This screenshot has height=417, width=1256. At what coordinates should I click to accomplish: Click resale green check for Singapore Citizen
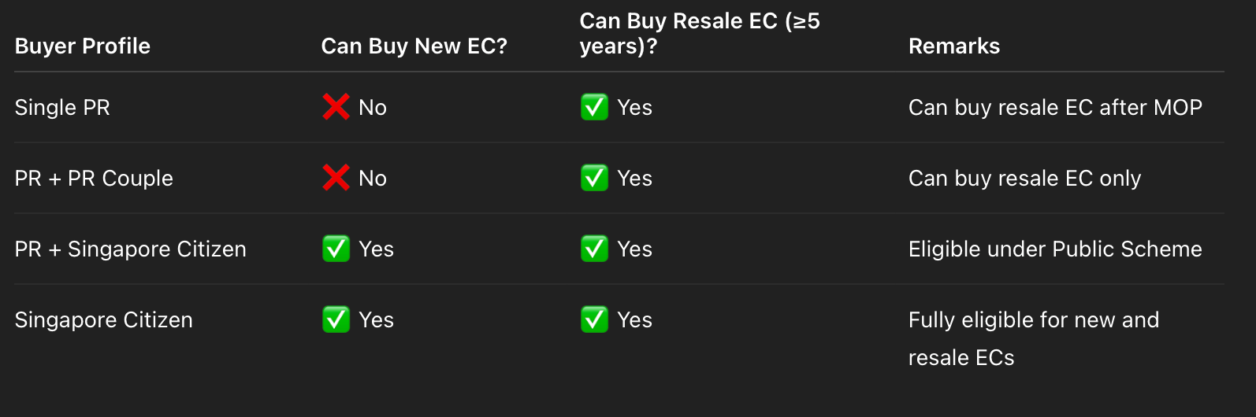coord(594,319)
